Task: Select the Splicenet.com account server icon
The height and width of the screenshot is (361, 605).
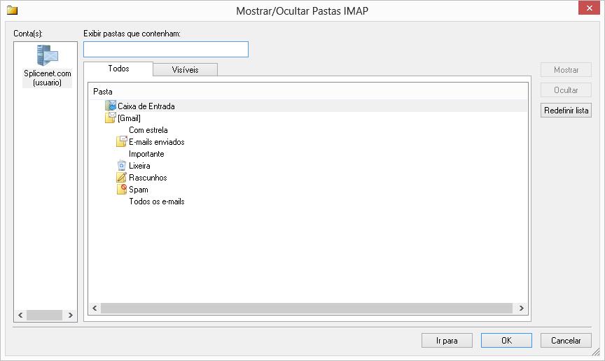Action: [x=48, y=55]
